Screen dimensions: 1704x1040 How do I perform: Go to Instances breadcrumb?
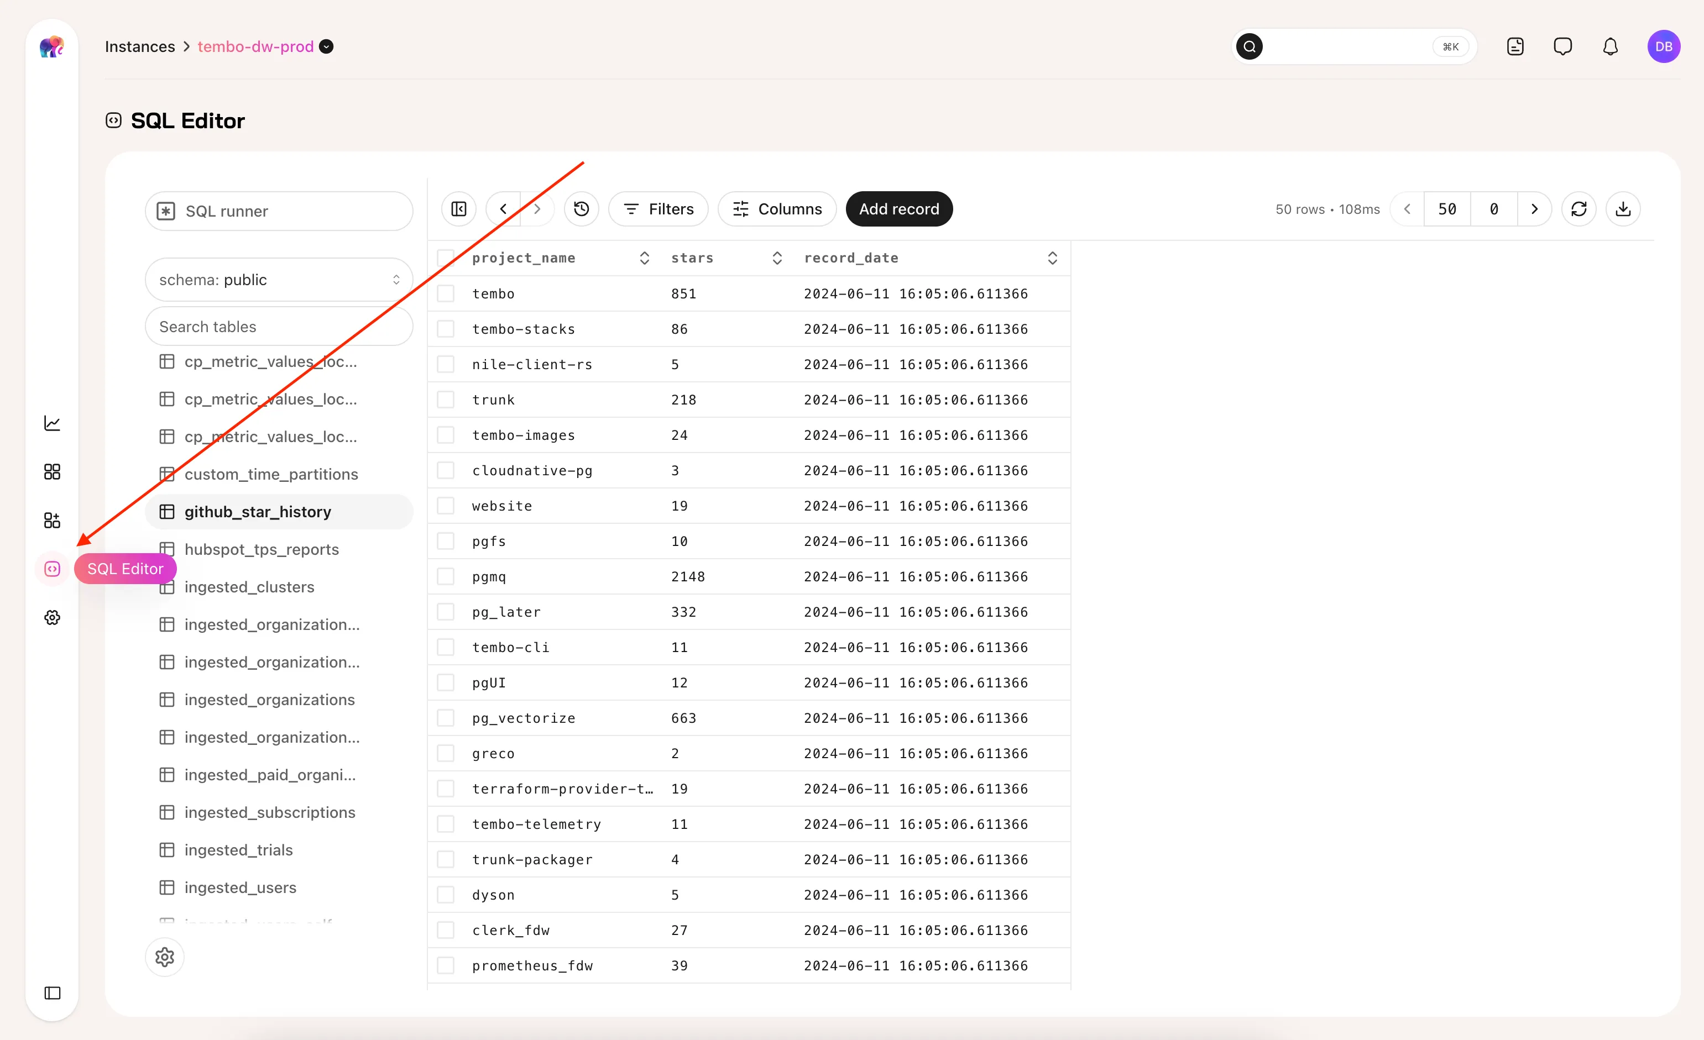(x=140, y=46)
